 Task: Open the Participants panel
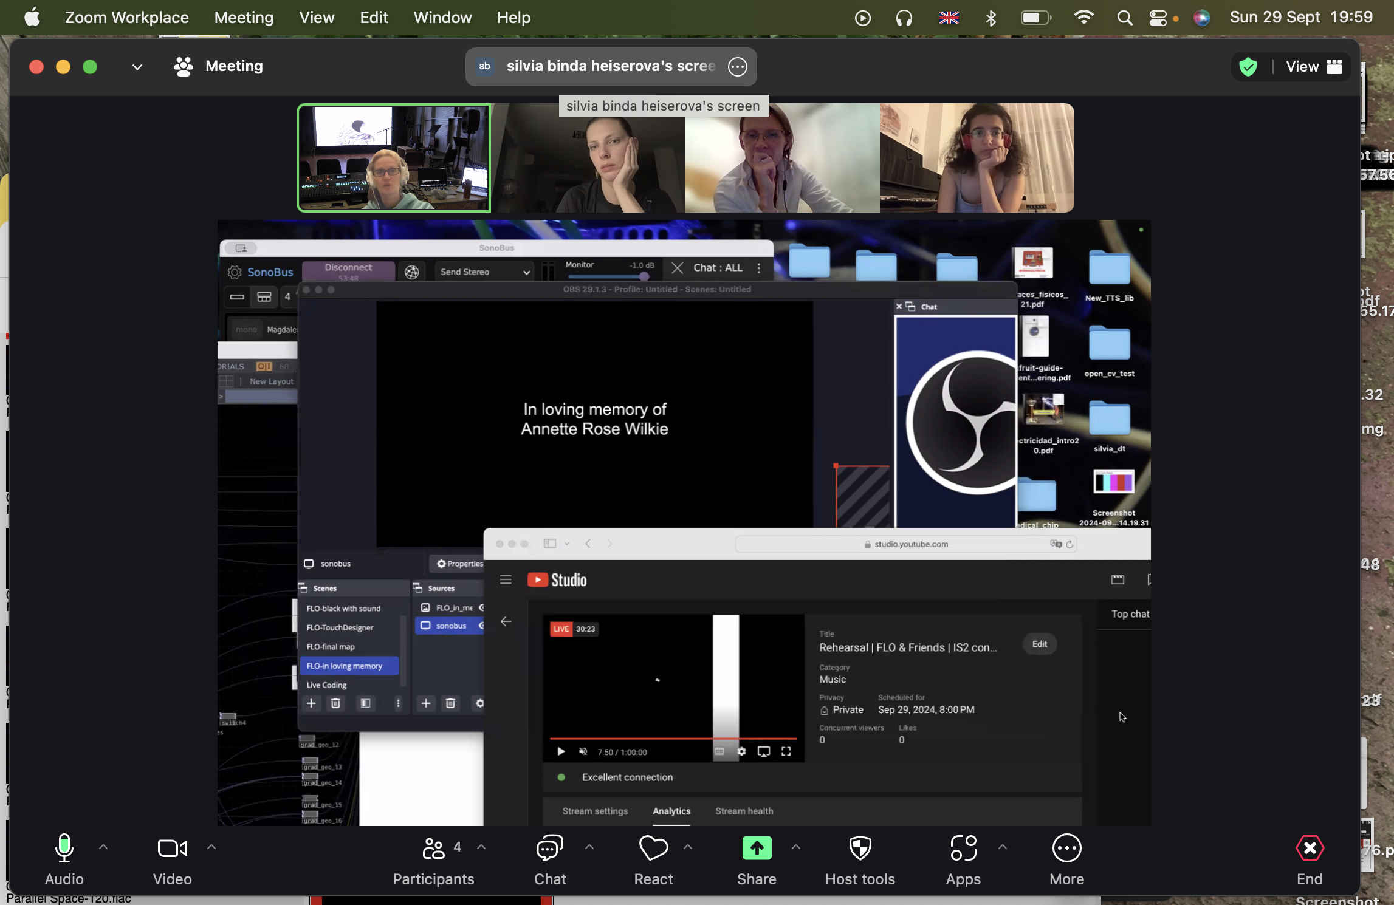(433, 849)
